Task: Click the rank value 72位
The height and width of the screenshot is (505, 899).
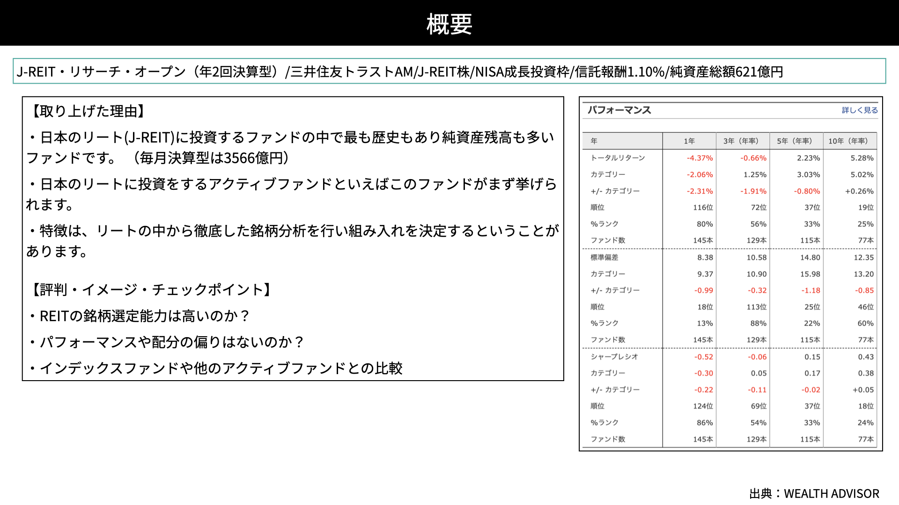Action: (759, 208)
